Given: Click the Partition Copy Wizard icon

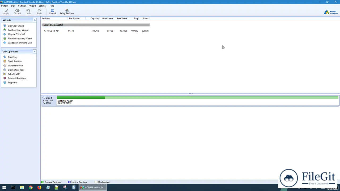Looking at the screenshot, I should [5, 30].
